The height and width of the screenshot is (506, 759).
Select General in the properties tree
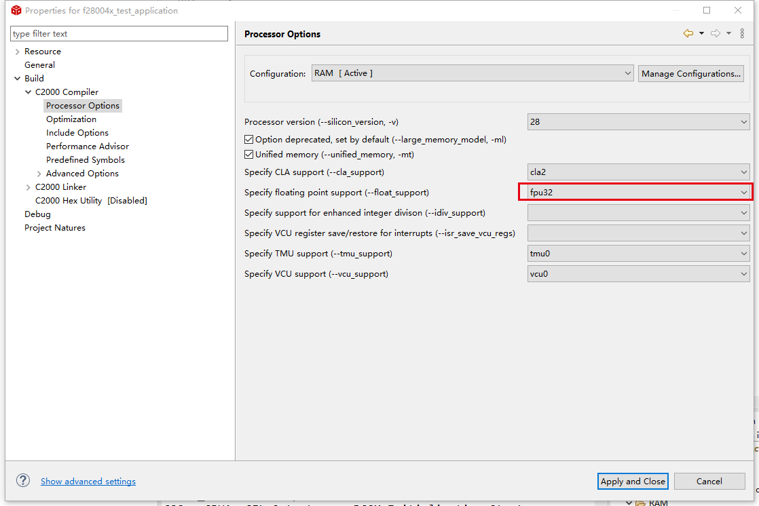click(39, 65)
